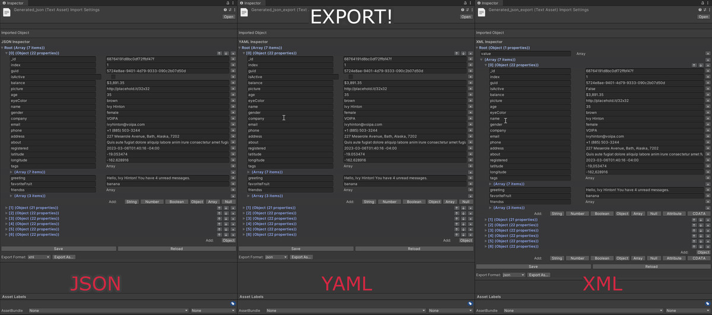This screenshot has width=712, height=315.
Task: Open help for Generated_json Import Settings
Action: 225,10
